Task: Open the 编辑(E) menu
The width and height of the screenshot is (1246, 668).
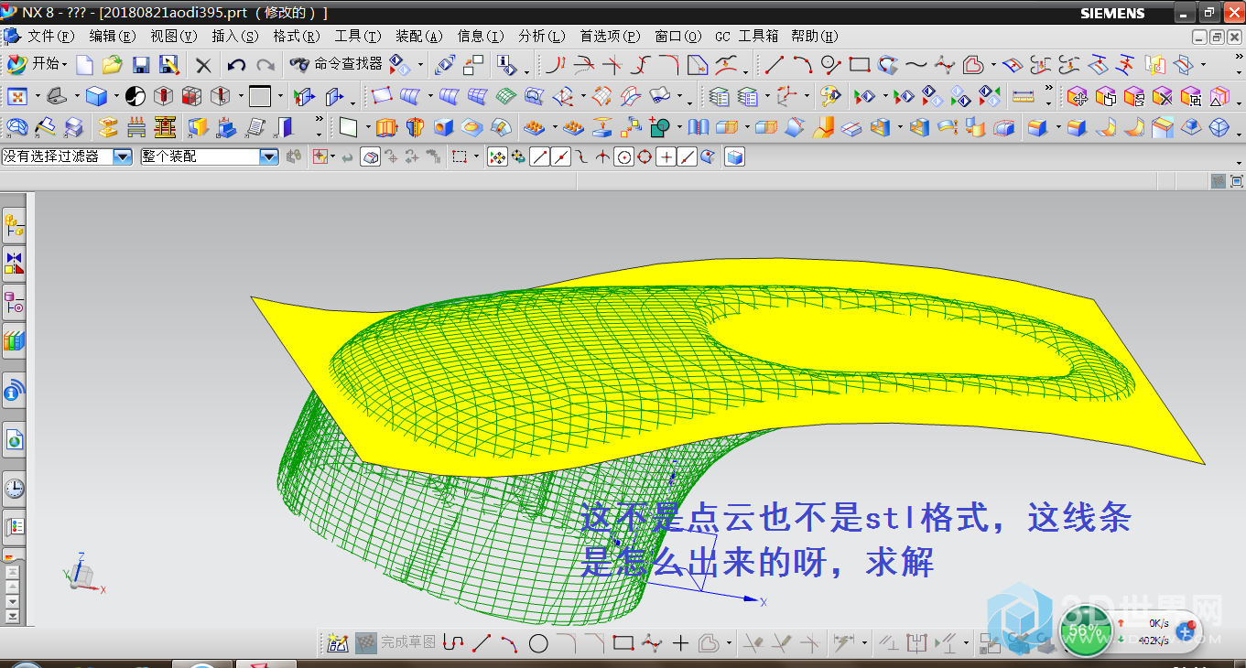Action: tap(113, 36)
